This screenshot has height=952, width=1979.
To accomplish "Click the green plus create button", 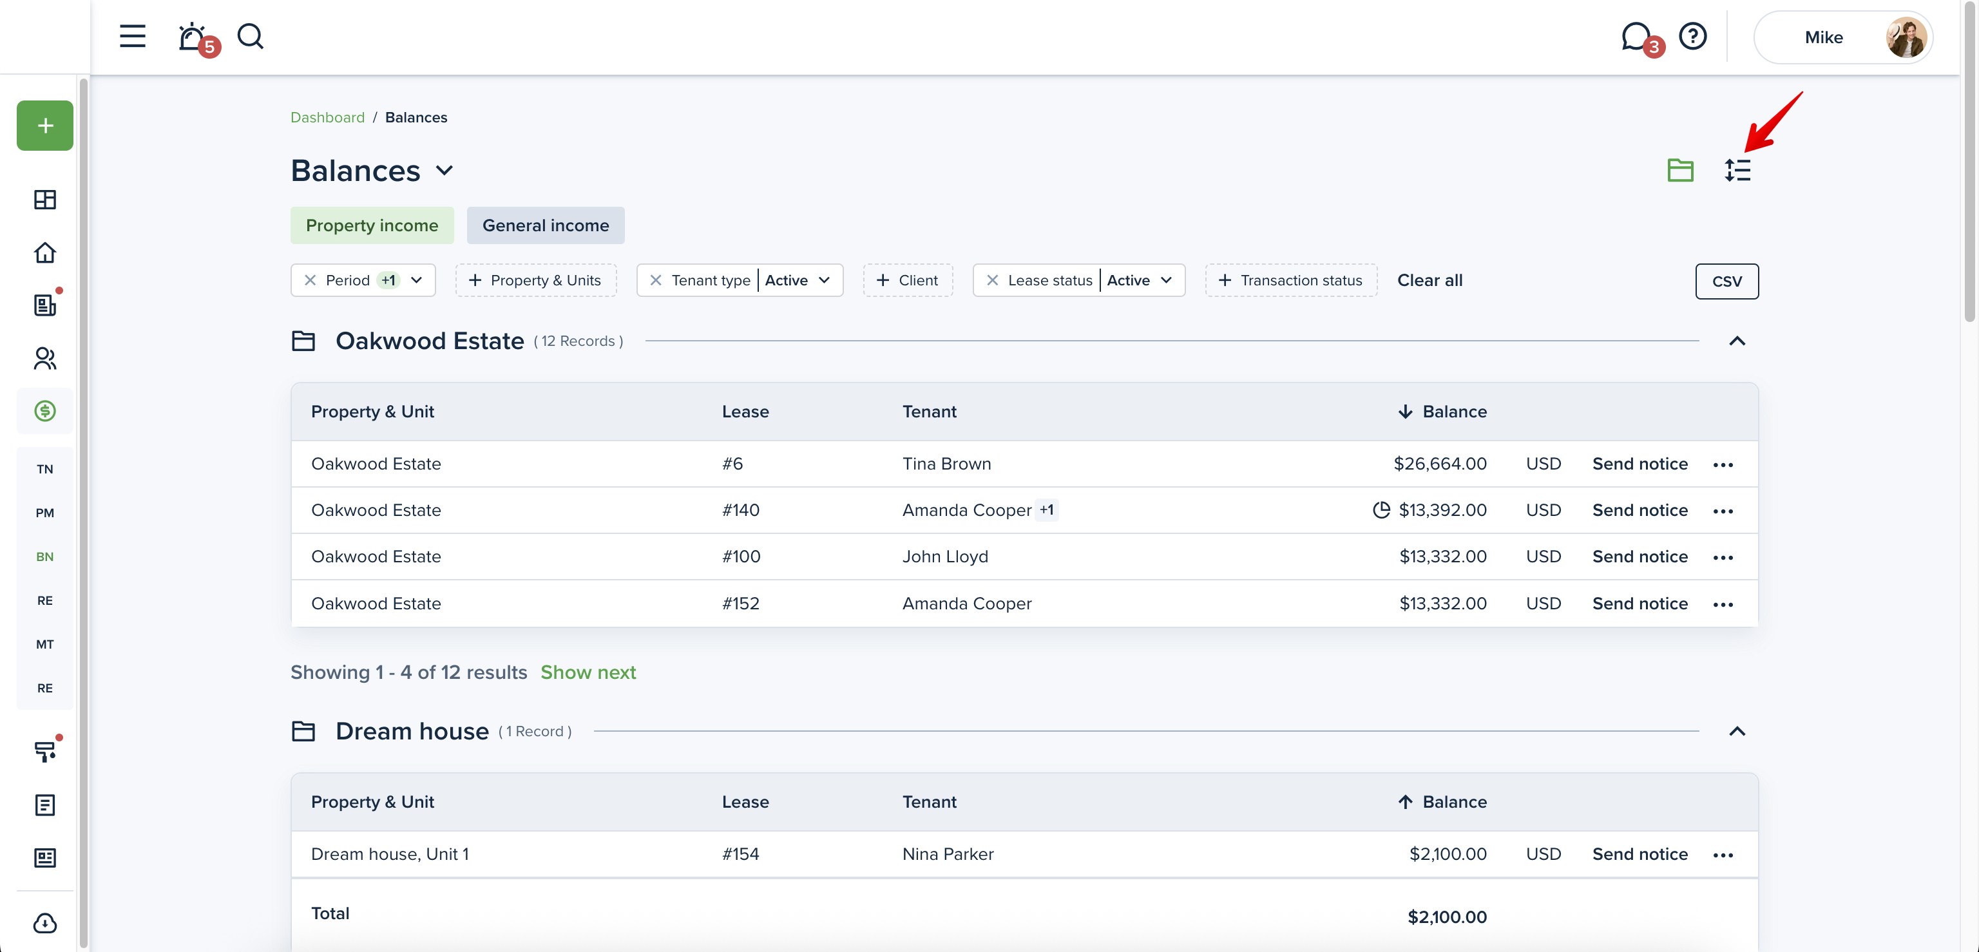I will (44, 125).
